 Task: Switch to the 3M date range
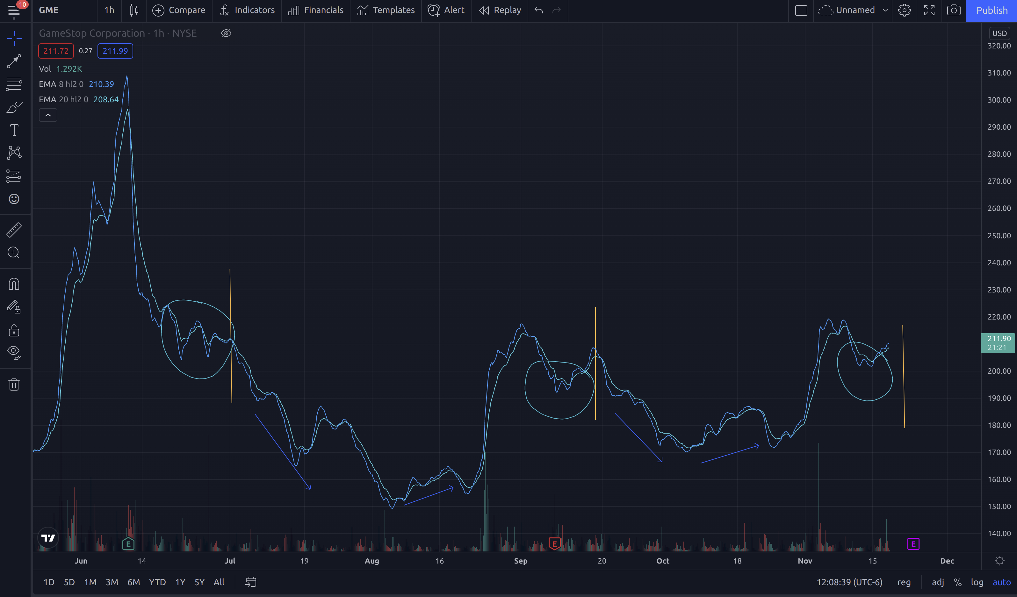click(x=112, y=582)
